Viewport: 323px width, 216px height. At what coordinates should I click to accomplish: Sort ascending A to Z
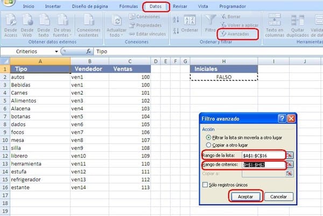(176, 19)
